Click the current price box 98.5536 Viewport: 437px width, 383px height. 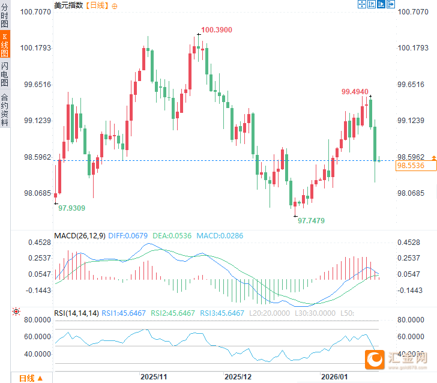(415, 166)
